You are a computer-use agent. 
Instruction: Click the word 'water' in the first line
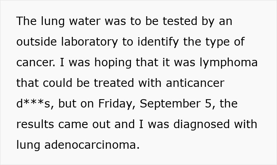(85, 21)
